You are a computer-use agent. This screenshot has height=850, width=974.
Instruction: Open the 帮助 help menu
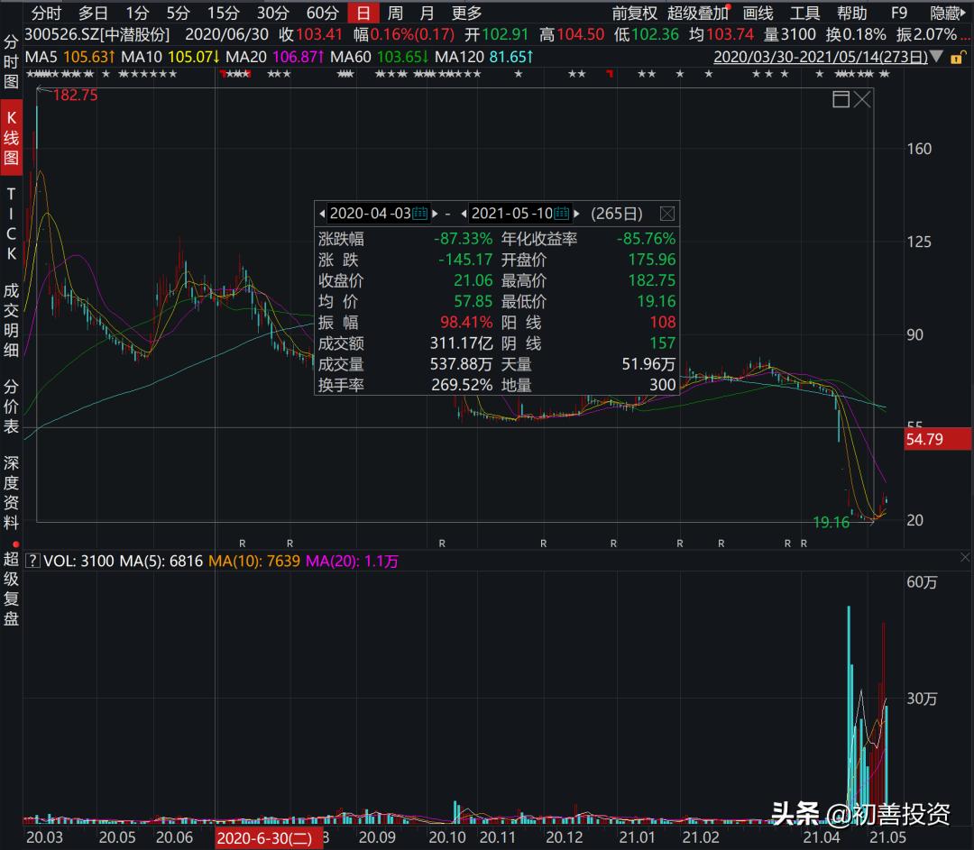851,13
